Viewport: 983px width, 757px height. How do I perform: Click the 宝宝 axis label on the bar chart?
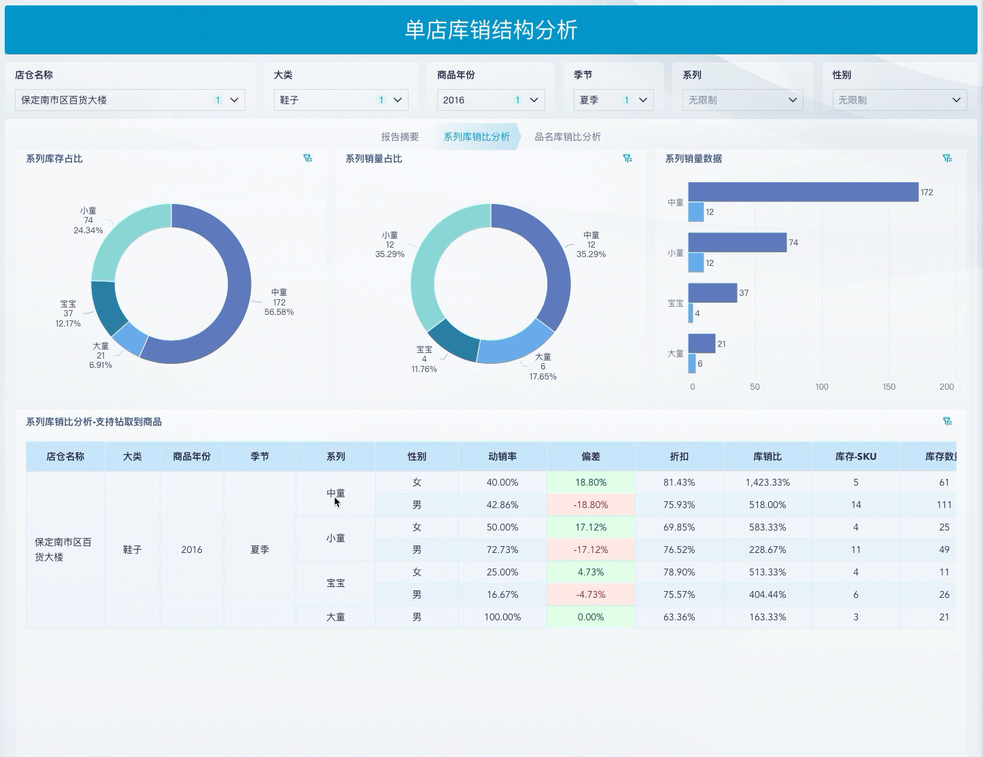(675, 303)
